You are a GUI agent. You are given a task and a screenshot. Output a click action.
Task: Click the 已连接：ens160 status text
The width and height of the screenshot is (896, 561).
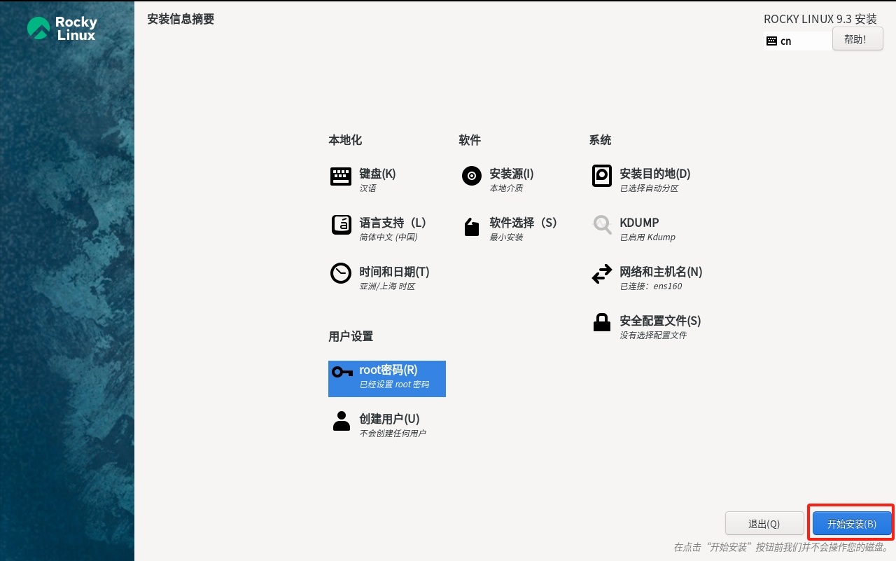click(651, 286)
